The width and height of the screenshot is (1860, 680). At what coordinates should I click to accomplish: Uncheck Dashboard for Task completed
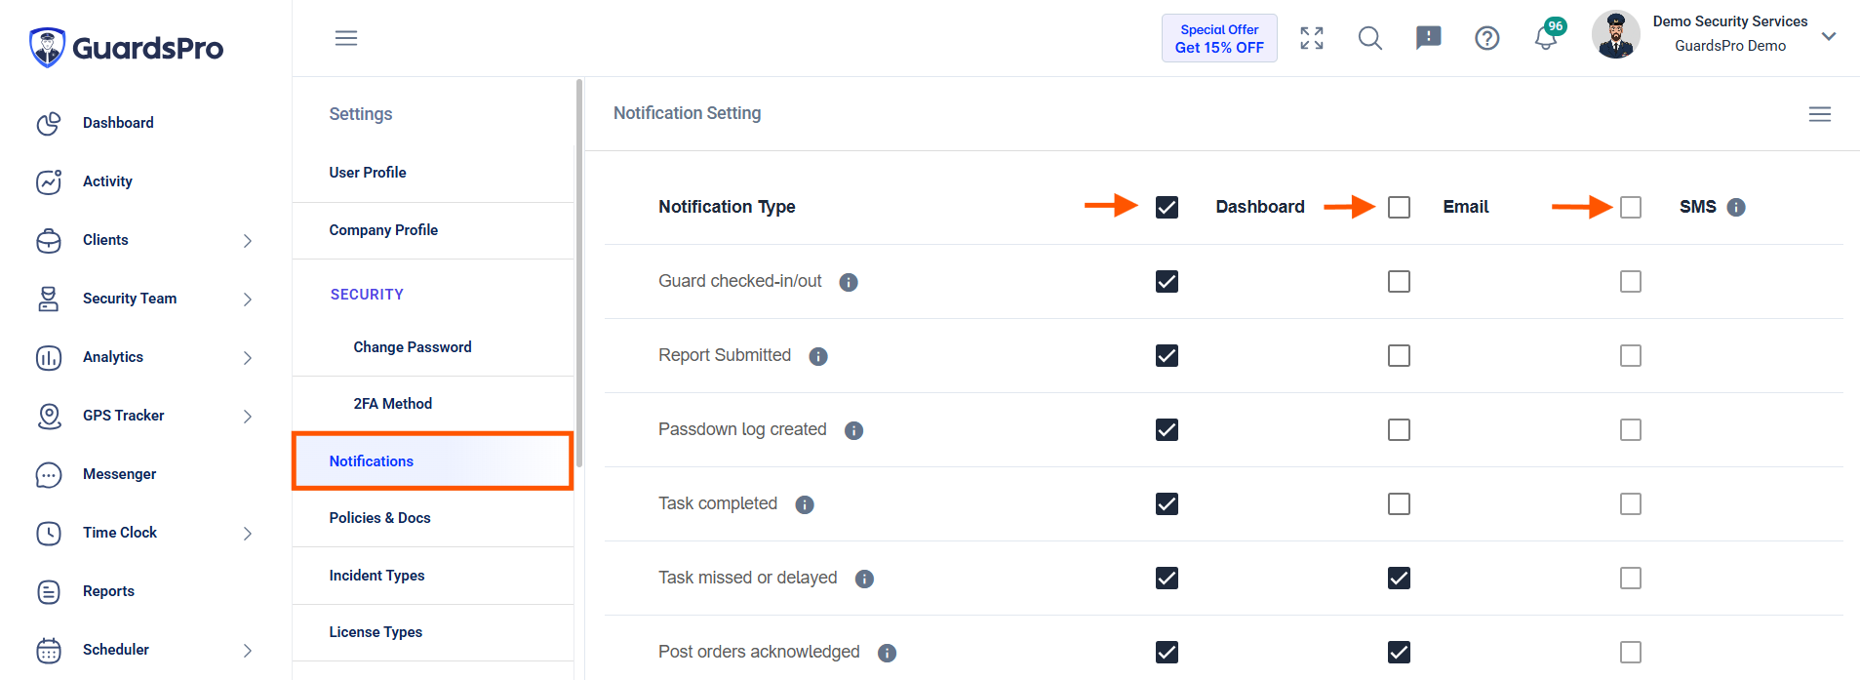coord(1167,504)
